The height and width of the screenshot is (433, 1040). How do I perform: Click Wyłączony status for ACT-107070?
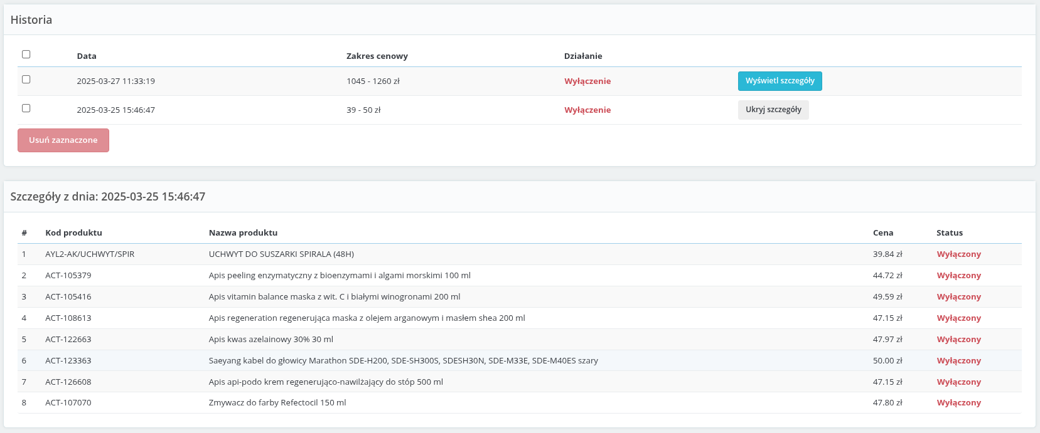(958, 403)
